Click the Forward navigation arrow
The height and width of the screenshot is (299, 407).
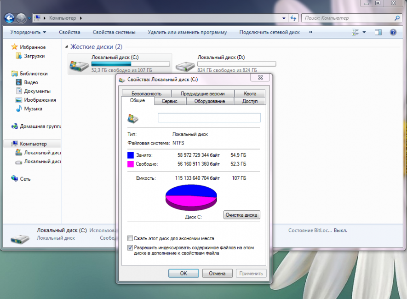(21, 18)
